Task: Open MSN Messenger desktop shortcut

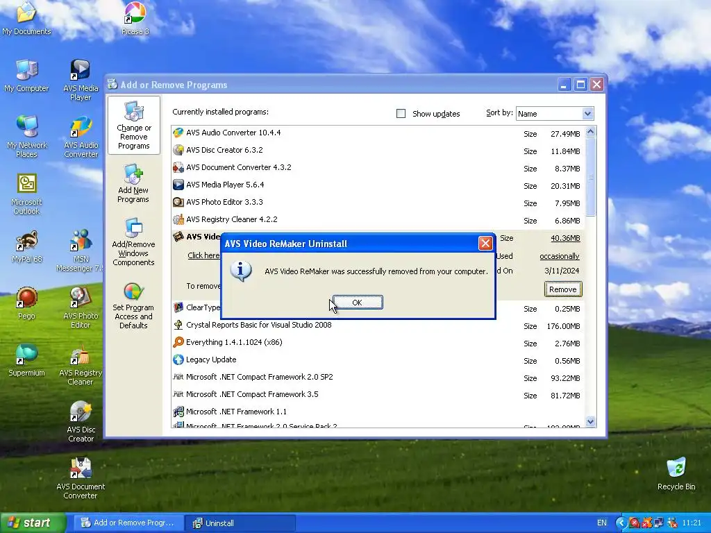Action: (81, 251)
